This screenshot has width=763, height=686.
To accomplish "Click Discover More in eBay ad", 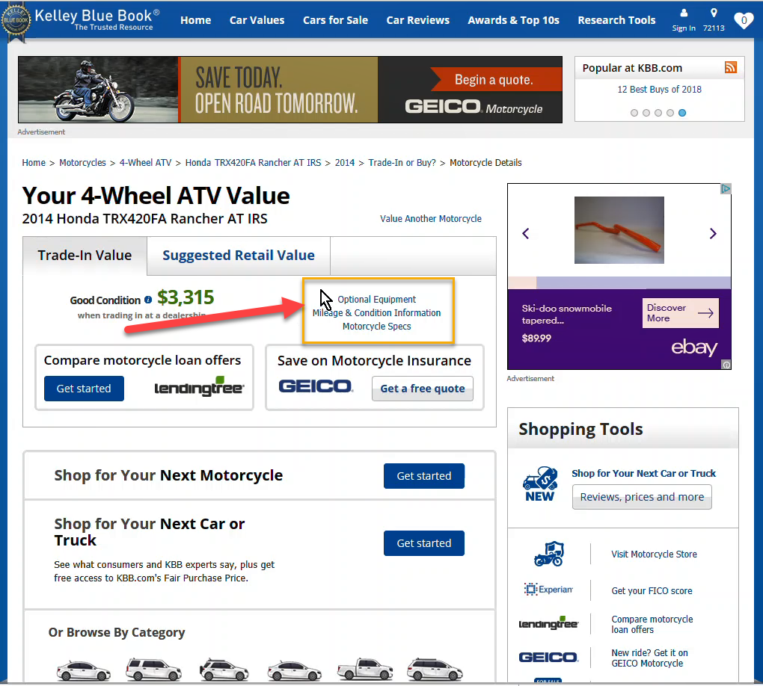I will 680,313.
